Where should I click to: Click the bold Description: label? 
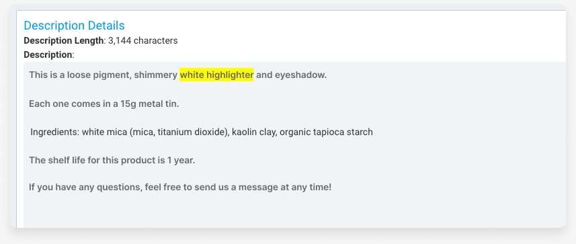point(49,54)
